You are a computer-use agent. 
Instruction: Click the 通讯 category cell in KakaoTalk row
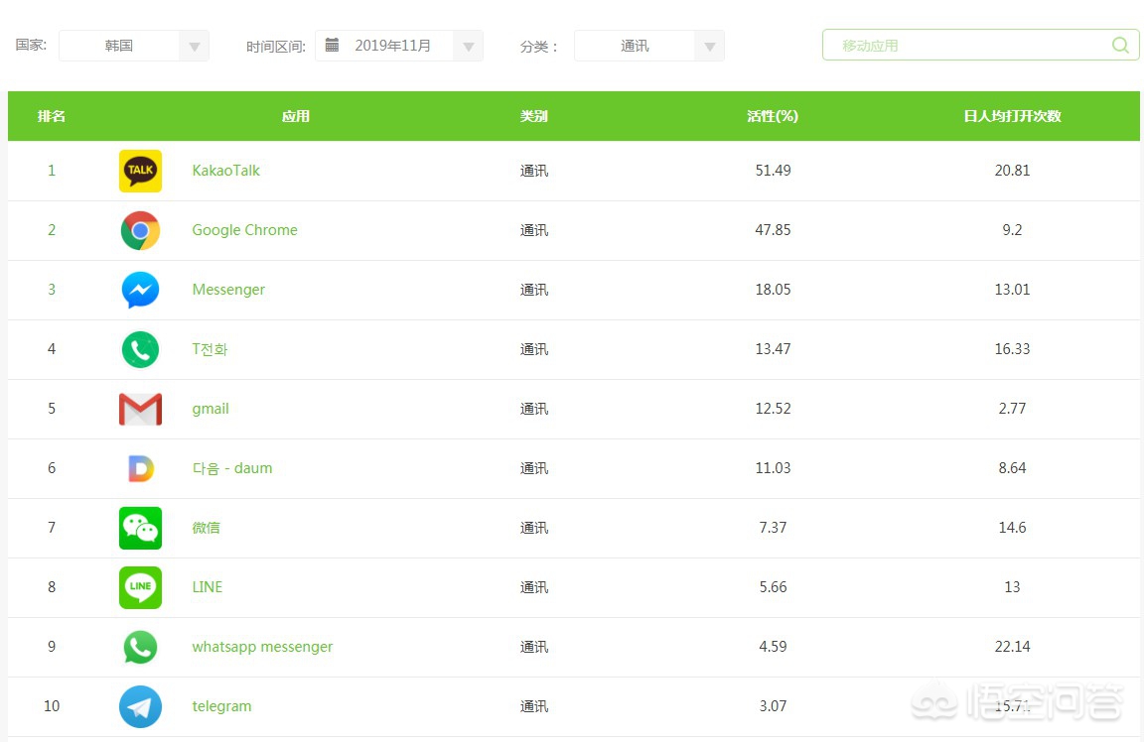(x=534, y=171)
